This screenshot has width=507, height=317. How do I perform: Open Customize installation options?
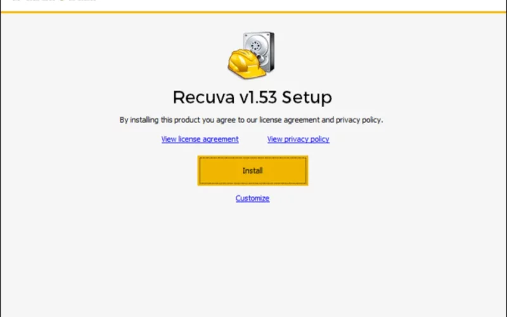click(252, 198)
